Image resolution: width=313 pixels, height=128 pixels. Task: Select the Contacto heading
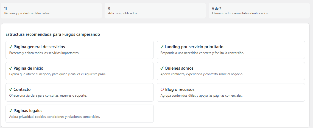(x=22, y=89)
